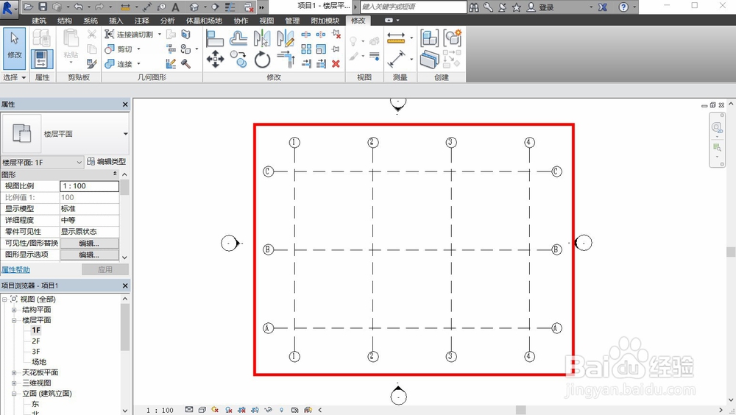The height and width of the screenshot is (415, 736).
Task: Click the Create Similar stacked panels icon
Action: [x=429, y=60]
